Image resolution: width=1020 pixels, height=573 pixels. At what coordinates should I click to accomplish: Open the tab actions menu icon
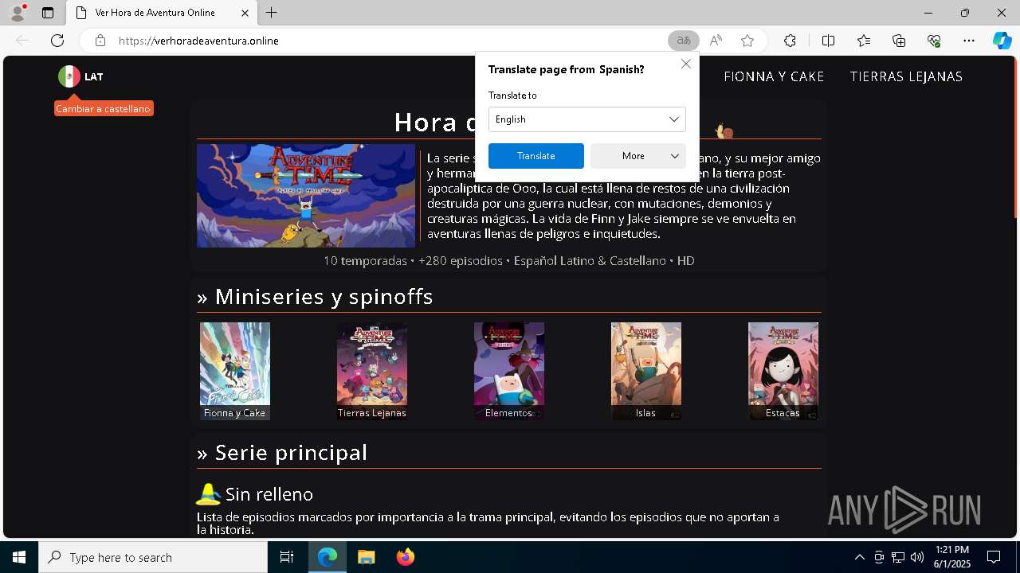pyautogui.click(x=48, y=13)
